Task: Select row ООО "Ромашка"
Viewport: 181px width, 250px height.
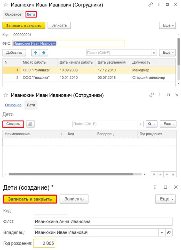Action: coord(89,70)
